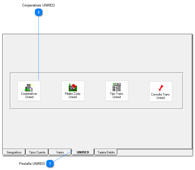Click the red checkmark Consulta Trans. icon
Viewport: 195px width, 170px height.
point(161,88)
